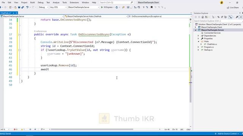Click the CRLF line ending indicator
This screenshot has height=136, width=243.
tap(188, 130)
